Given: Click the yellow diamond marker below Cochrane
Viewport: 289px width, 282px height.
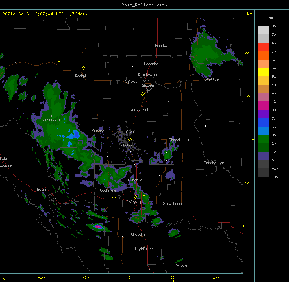Looking at the screenshot, I should [114, 198].
